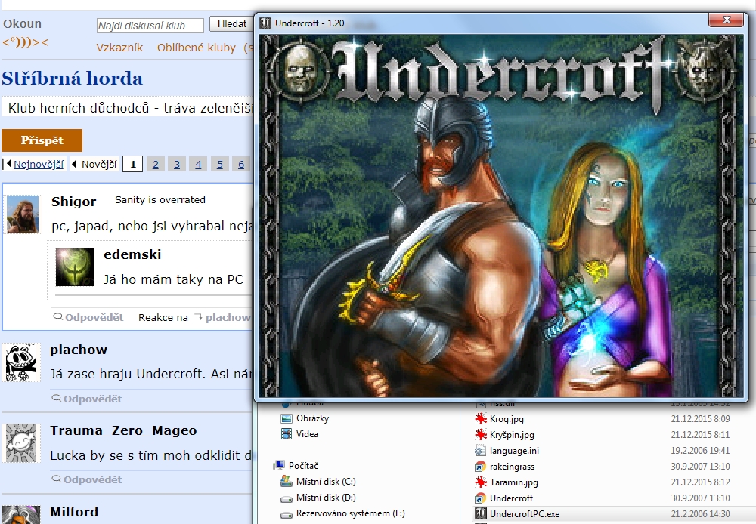
Task: Click the arrow icon before Novější
Action: pos(74,165)
